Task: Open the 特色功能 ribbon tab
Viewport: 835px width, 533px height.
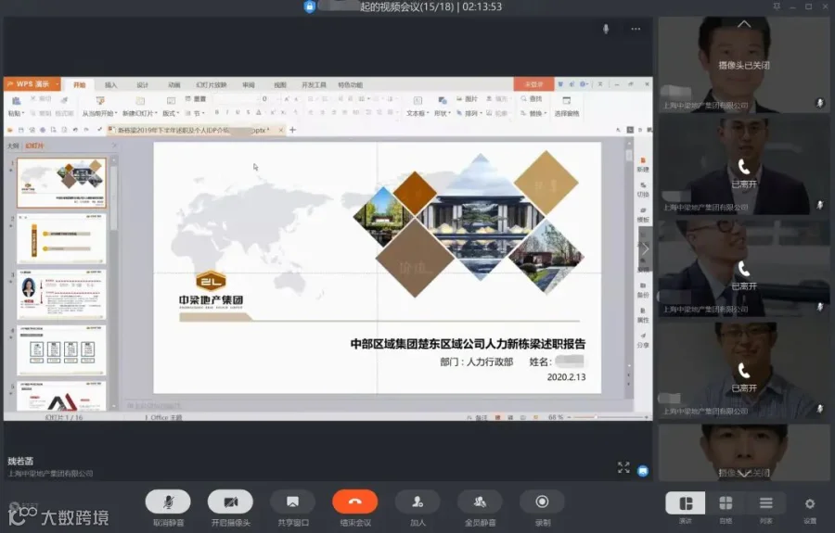Action: [x=351, y=85]
